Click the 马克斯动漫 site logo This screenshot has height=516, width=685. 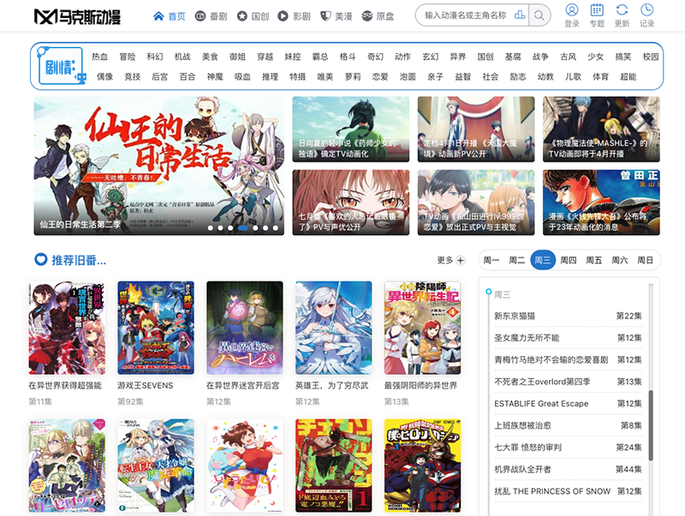point(77,16)
